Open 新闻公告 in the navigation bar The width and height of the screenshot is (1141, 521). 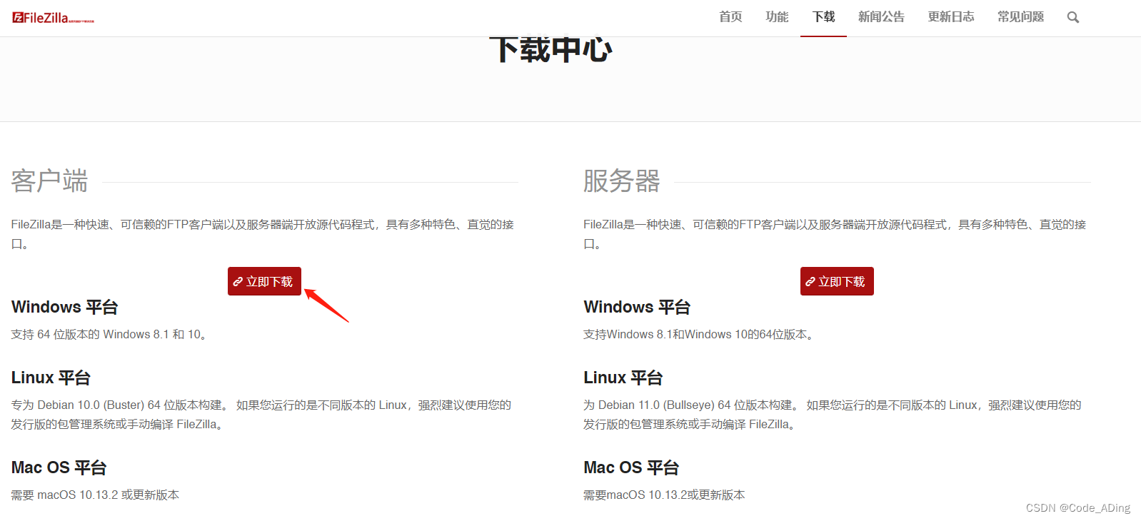[x=881, y=16]
